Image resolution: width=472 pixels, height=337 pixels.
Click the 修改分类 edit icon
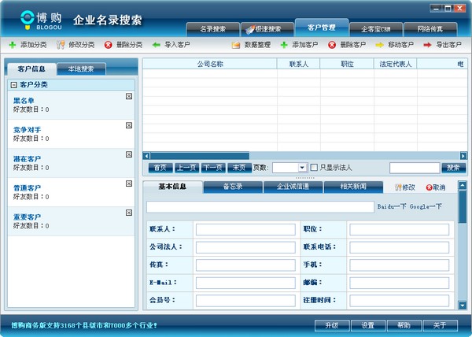tap(61, 45)
